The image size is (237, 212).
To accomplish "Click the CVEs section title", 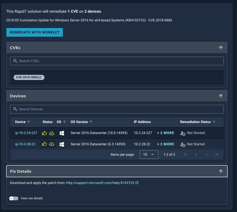I will [15, 48].
